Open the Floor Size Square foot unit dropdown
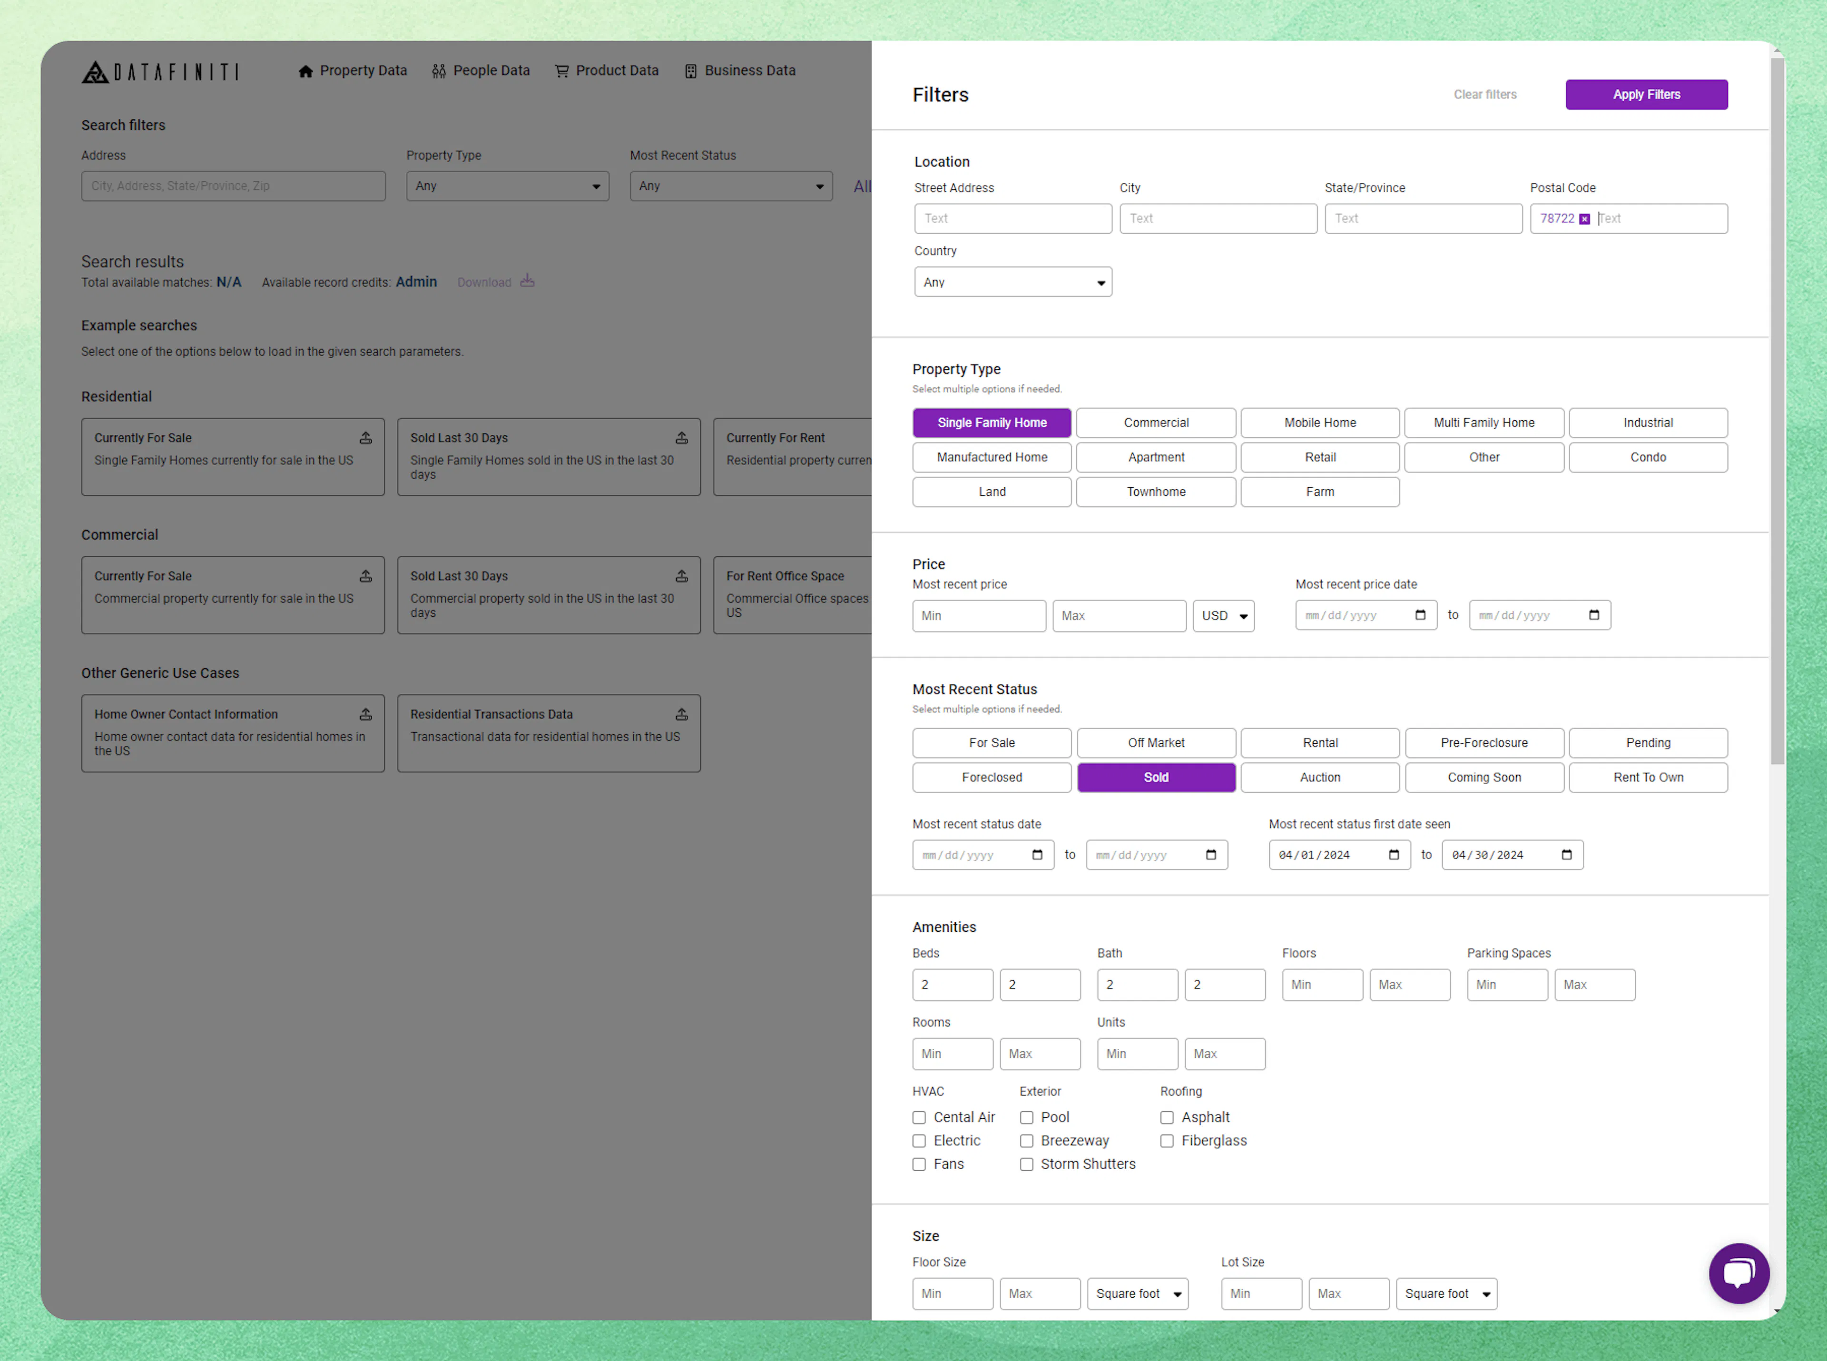Viewport: 1827px width, 1361px height. pyautogui.click(x=1138, y=1293)
